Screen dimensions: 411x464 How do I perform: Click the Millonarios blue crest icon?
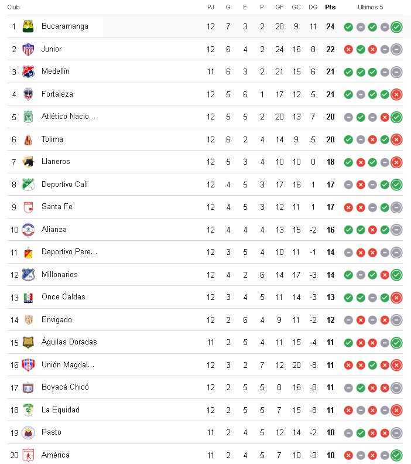pyautogui.click(x=28, y=275)
